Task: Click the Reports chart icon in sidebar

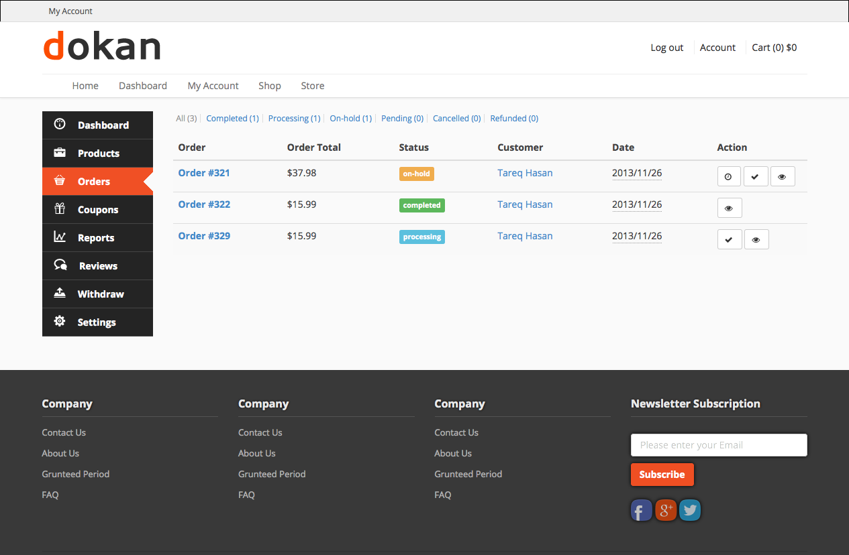Action: tap(60, 237)
